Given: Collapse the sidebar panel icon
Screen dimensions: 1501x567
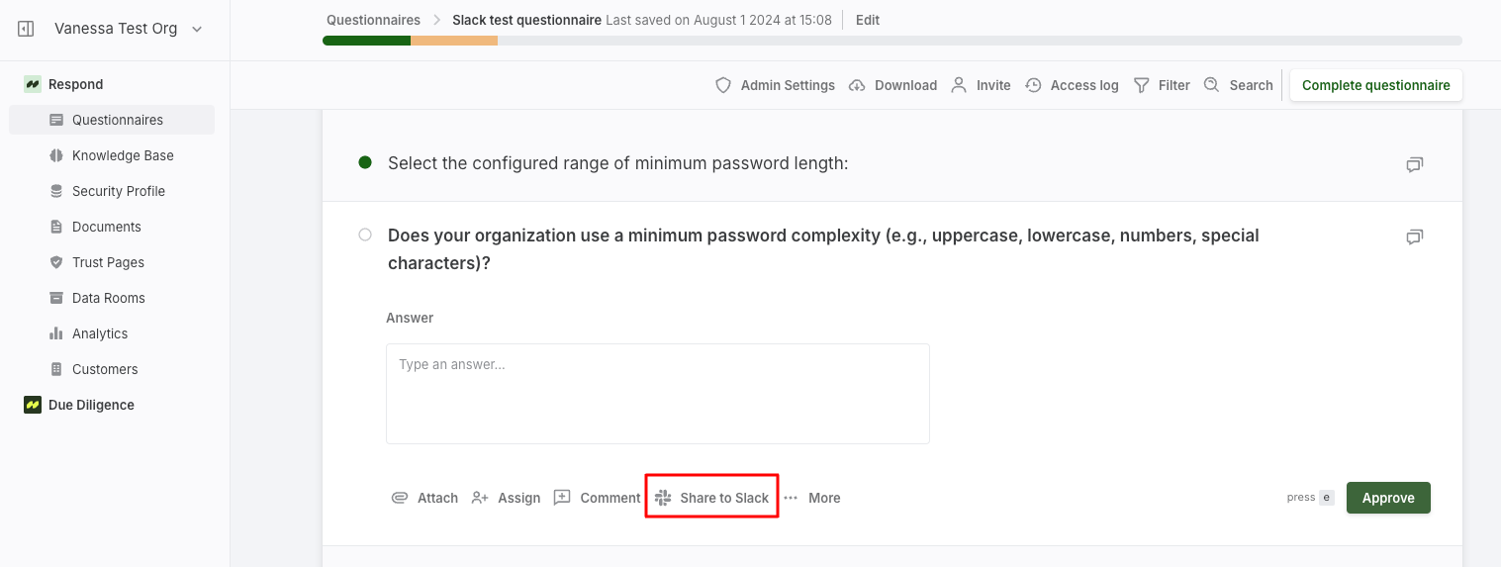Looking at the screenshot, I should point(27,29).
